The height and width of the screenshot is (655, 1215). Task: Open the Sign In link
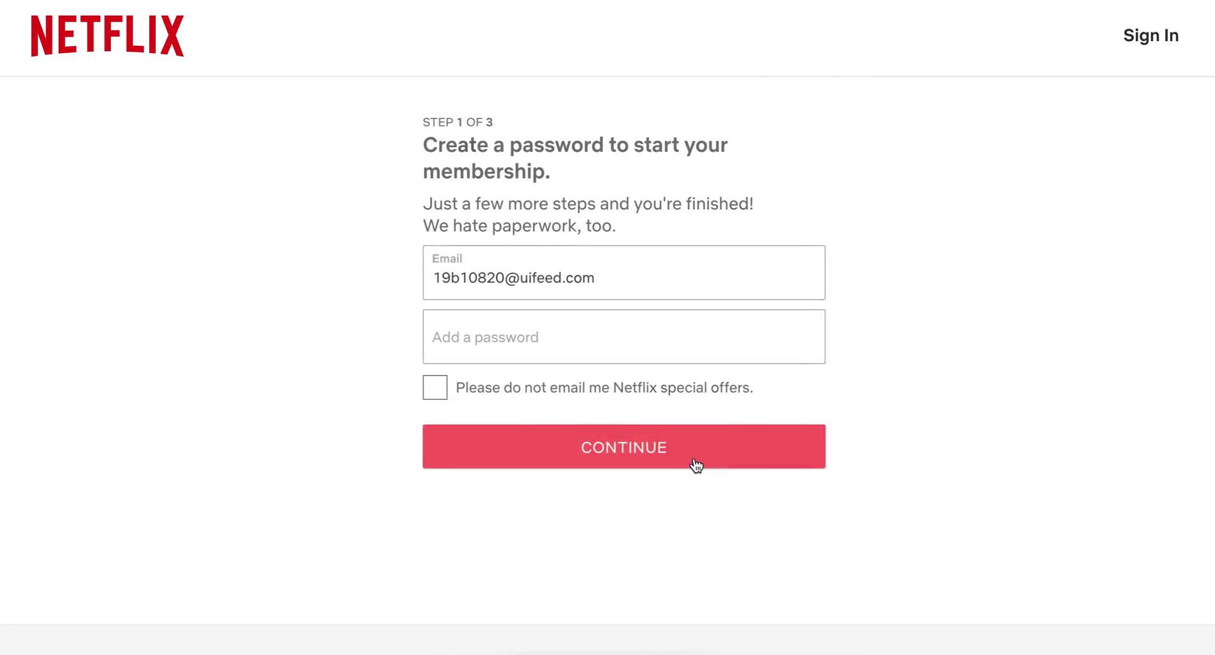pos(1150,35)
